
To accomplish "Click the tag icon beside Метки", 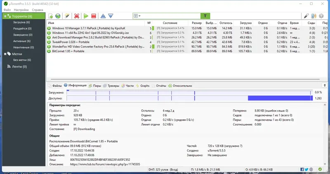I will pyautogui.click(x=9, y=54).
